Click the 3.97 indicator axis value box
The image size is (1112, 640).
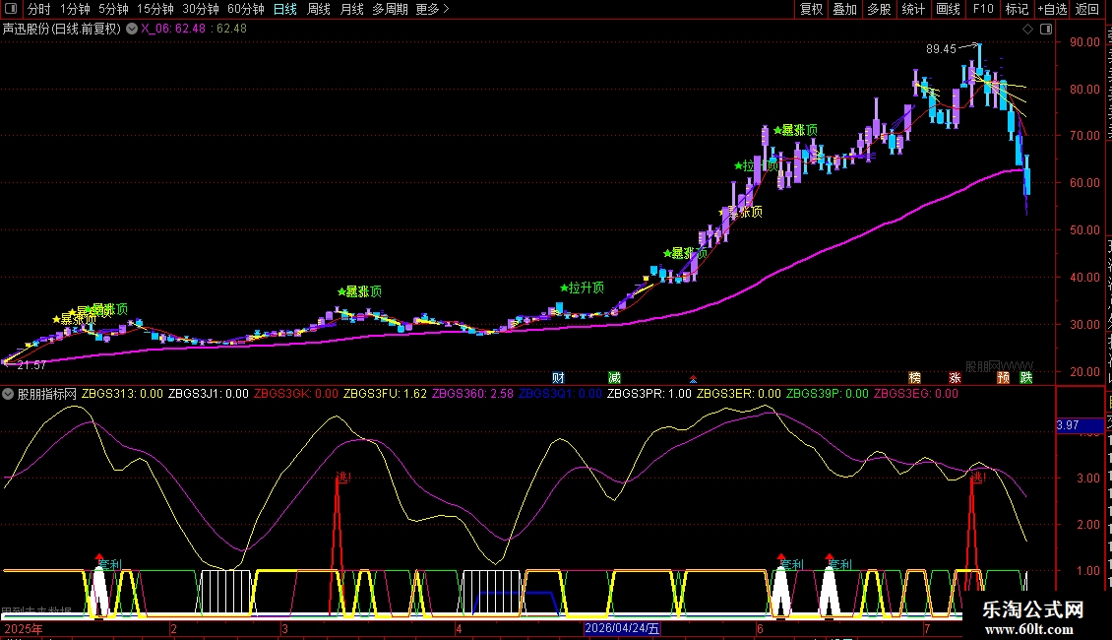(x=1080, y=425)
